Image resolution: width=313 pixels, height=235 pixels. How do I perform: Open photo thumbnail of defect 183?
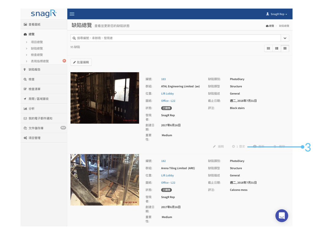pos(105,98)
